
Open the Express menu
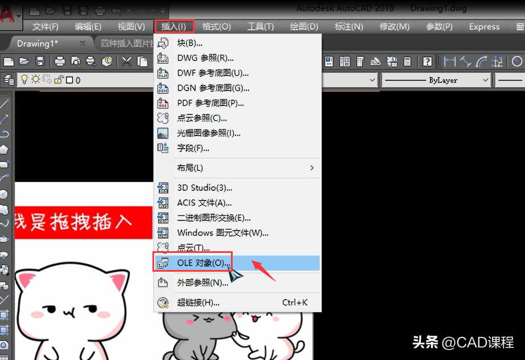click(x=484, y=26)
